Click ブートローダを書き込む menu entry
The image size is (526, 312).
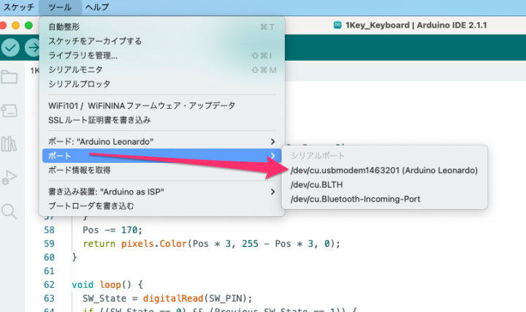pos(91,206)
